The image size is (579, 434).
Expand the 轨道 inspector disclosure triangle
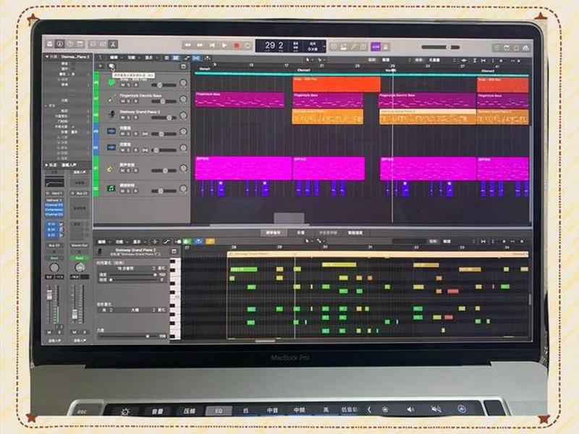(x=46, y=165)
